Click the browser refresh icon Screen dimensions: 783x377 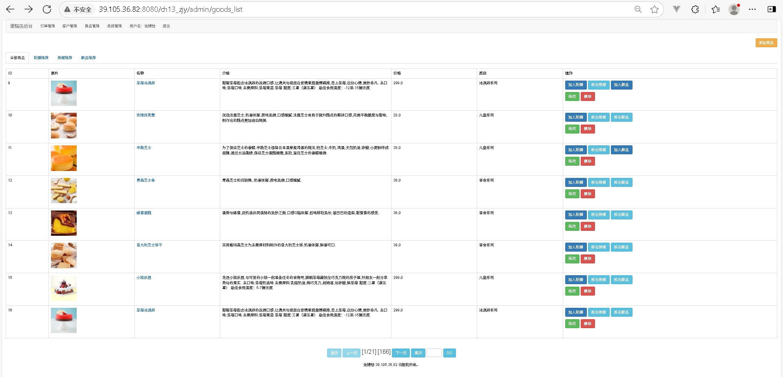pos(47,9)
